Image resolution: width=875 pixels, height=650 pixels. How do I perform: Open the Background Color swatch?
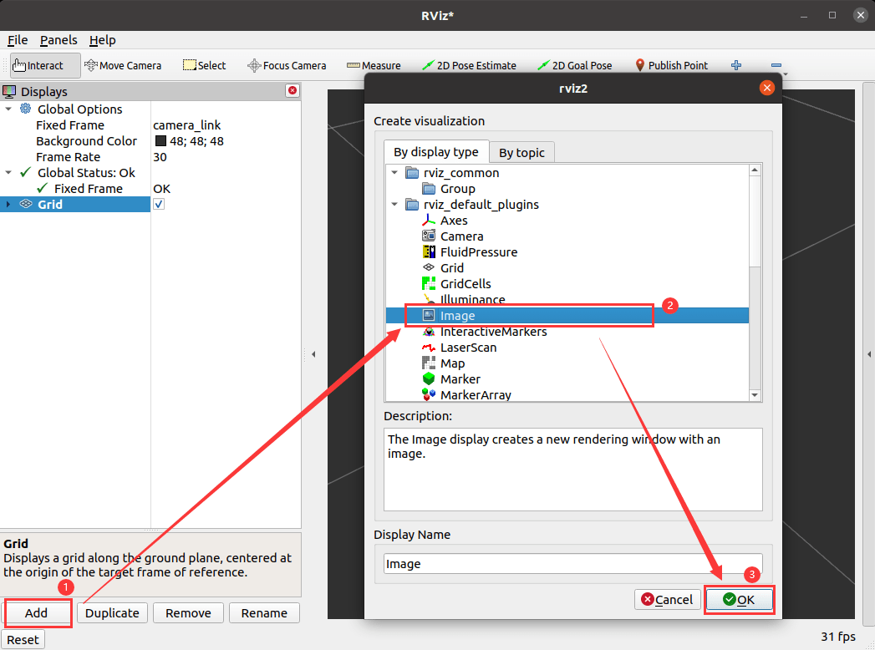tap(160, 141)
